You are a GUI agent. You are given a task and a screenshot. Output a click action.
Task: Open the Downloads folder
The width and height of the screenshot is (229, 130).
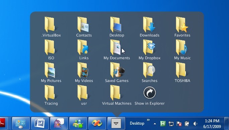pos(149,26)
